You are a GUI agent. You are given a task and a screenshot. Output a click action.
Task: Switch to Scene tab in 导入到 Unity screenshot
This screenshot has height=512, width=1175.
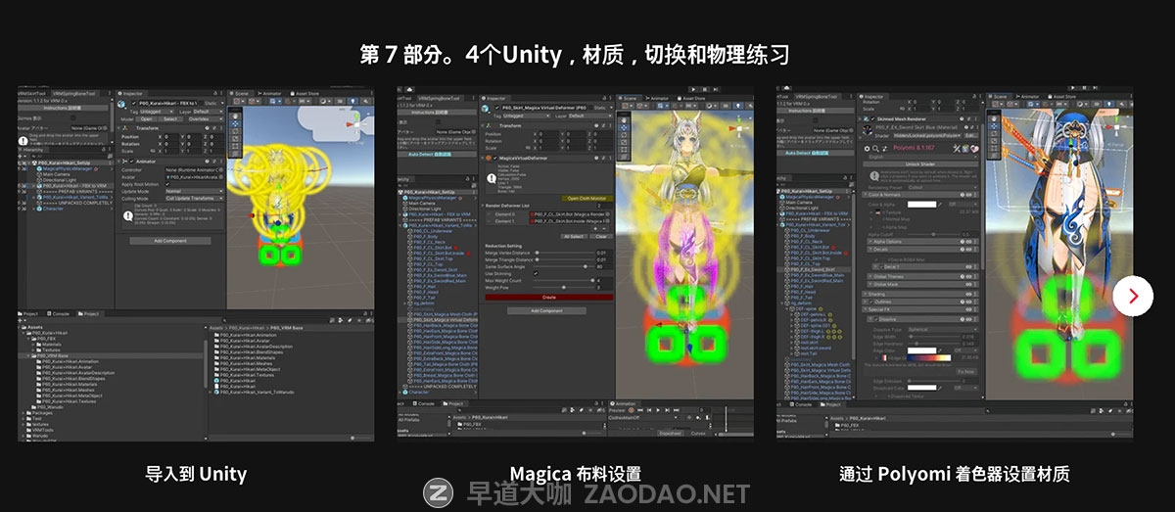click(239, 94)
